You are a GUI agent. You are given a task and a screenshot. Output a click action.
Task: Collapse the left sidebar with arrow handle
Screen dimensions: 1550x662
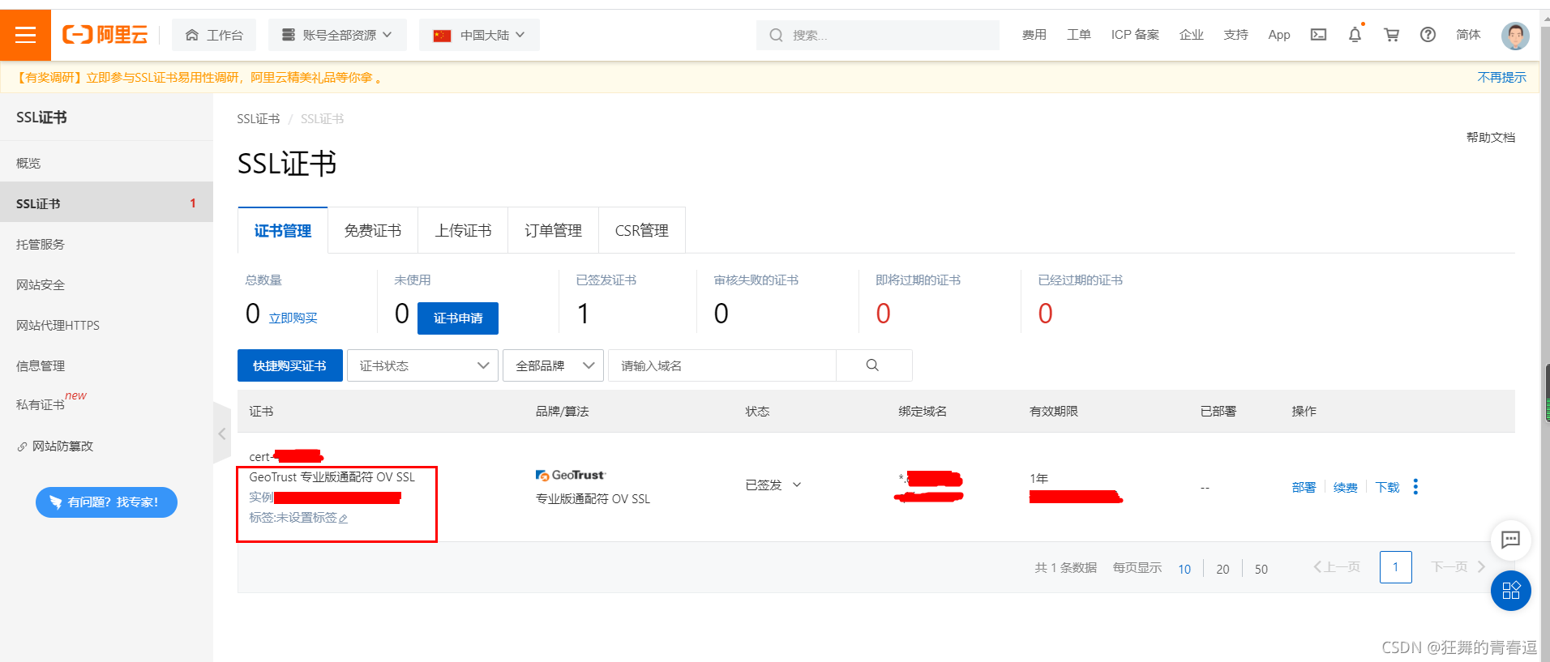pyautogui.click(x=222, y=434)
